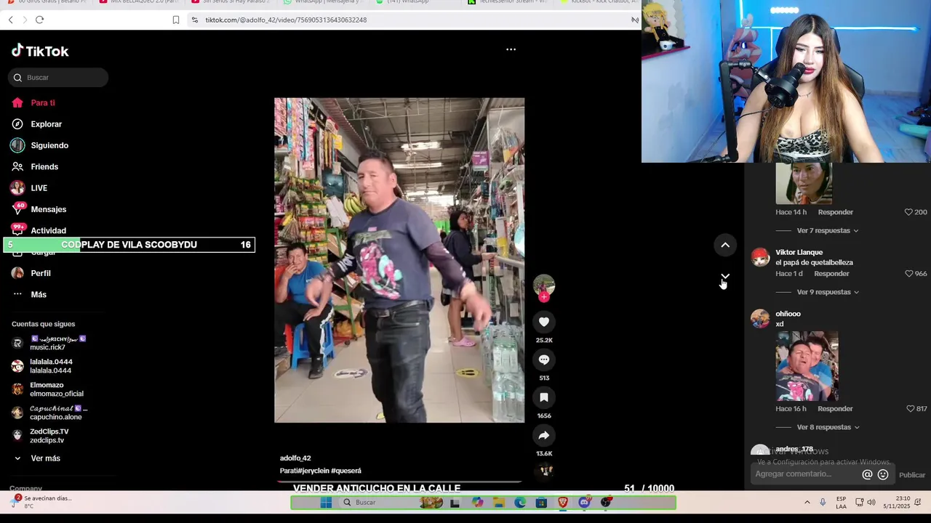Viewport: 931px width, 523px height.
Task: Open followed account music.rick7
Action: tap(49, 343)
